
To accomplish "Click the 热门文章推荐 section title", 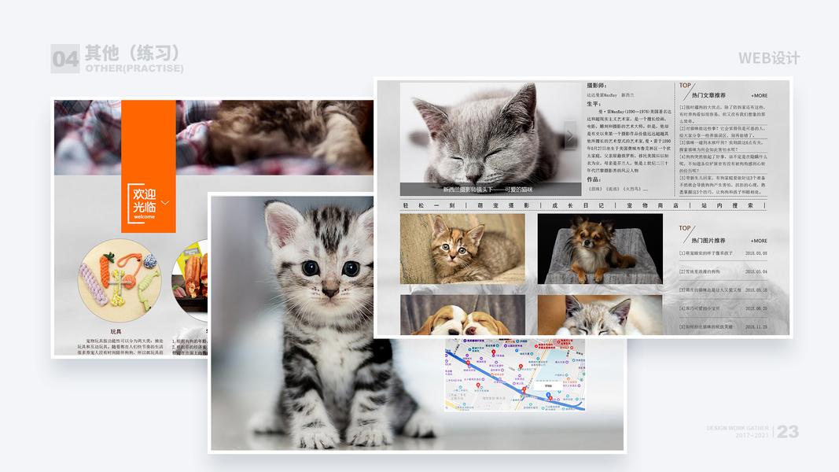I will (x=708, y=95).
